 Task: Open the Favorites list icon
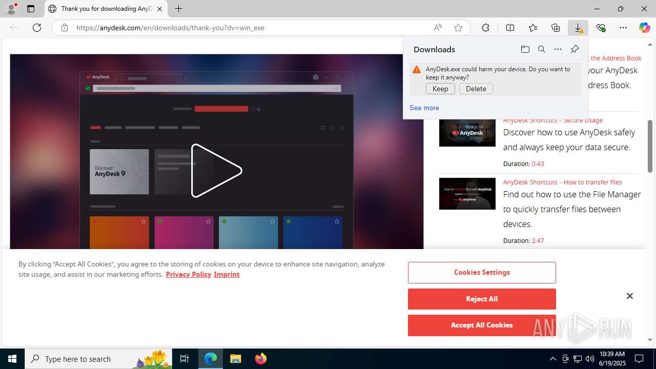click(533, 28)
